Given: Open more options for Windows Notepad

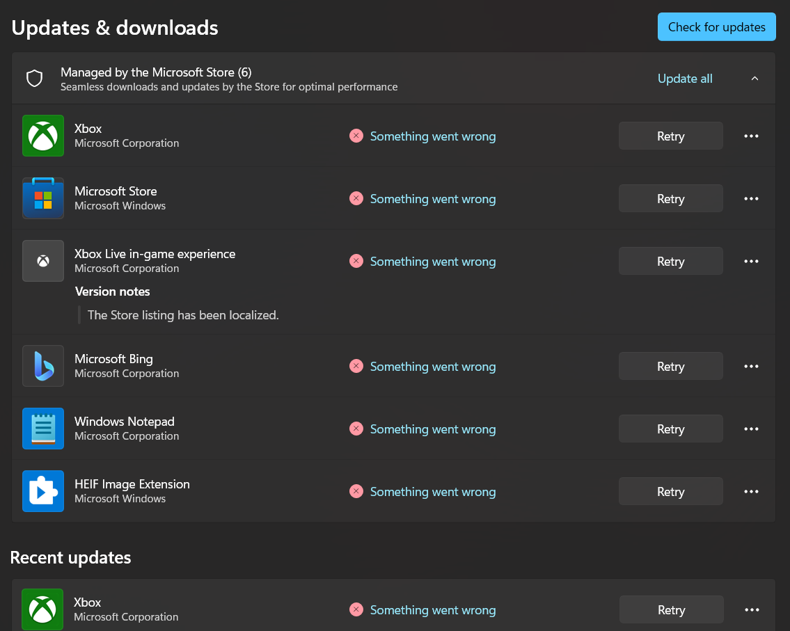Looking at the screenshot, I should (x=751, y=429).
